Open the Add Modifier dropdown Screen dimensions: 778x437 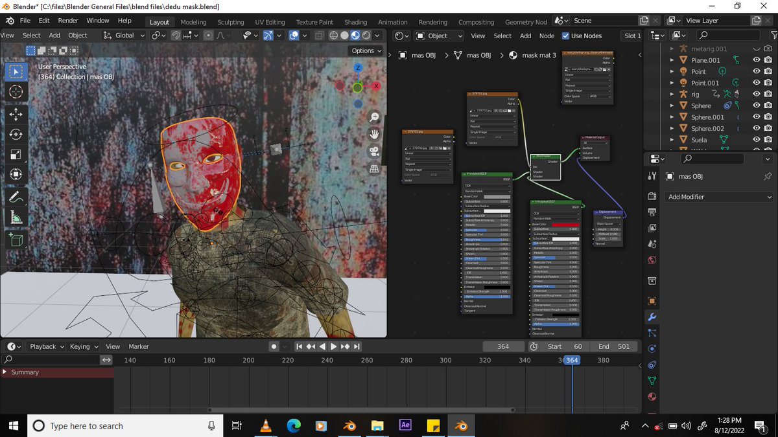click(x=720, y=197)
